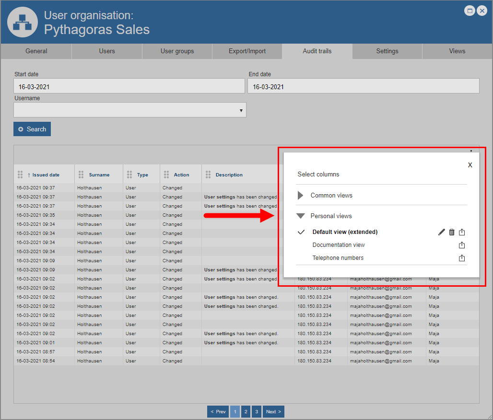
Task: Grab the drag handle for Description column
Action: pos(208,175)
